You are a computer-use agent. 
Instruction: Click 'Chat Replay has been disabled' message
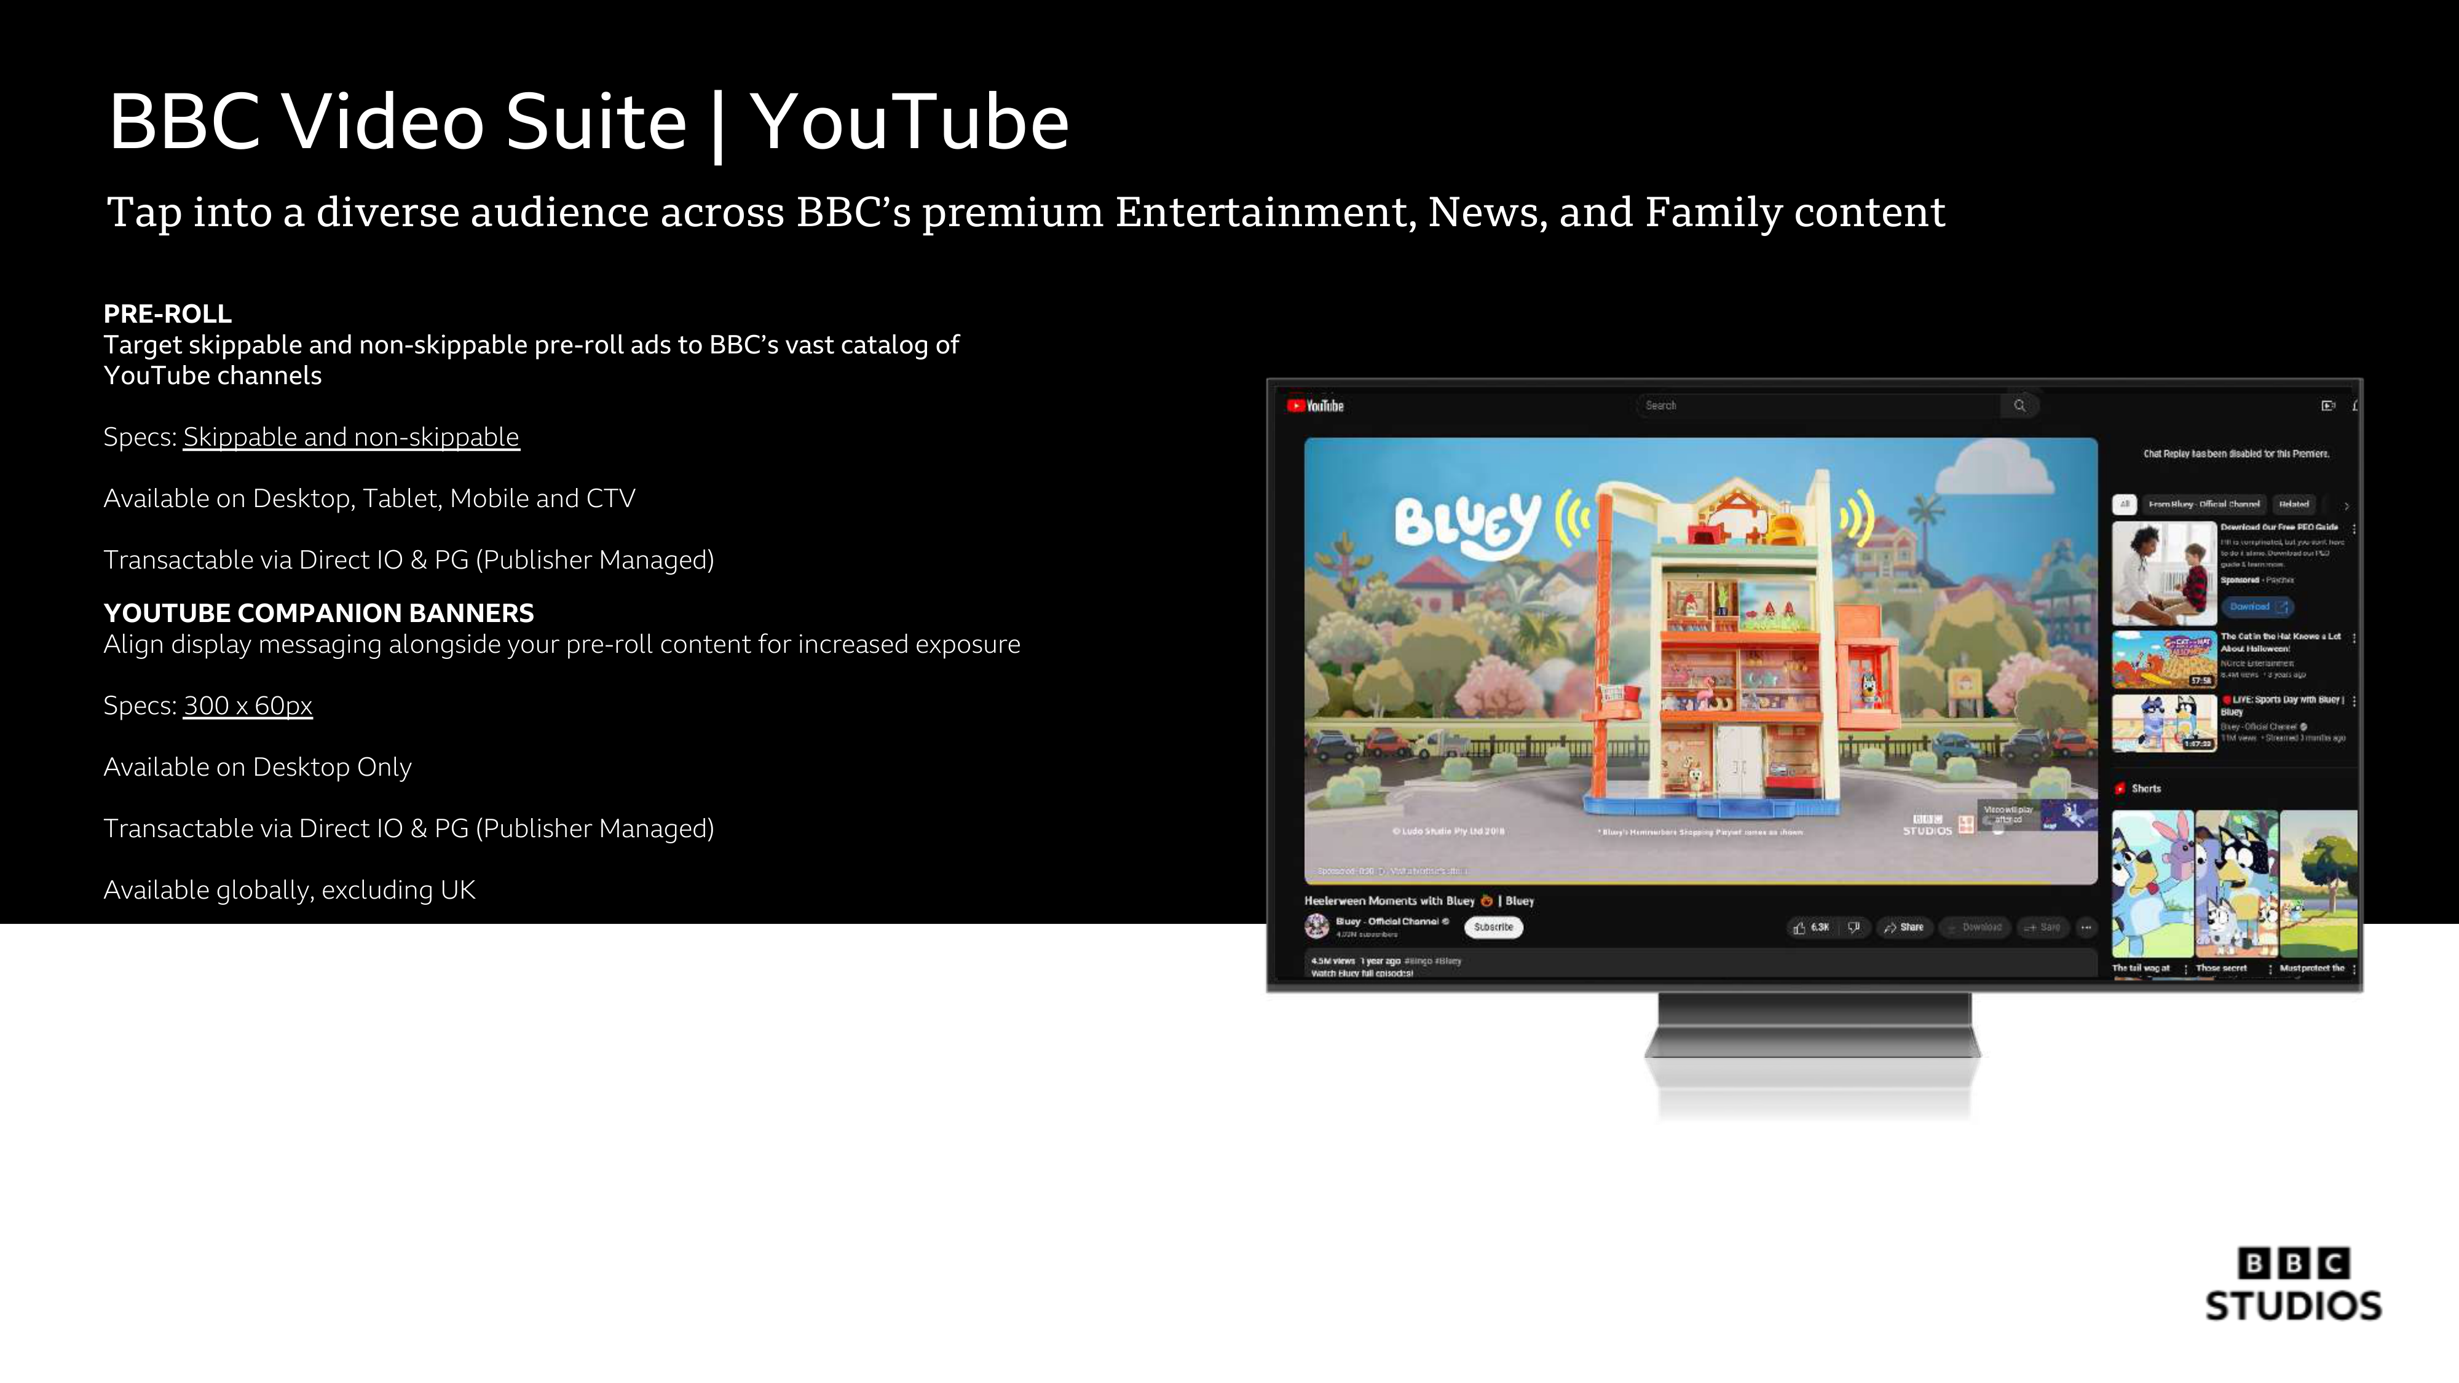tap(2236, 454)
